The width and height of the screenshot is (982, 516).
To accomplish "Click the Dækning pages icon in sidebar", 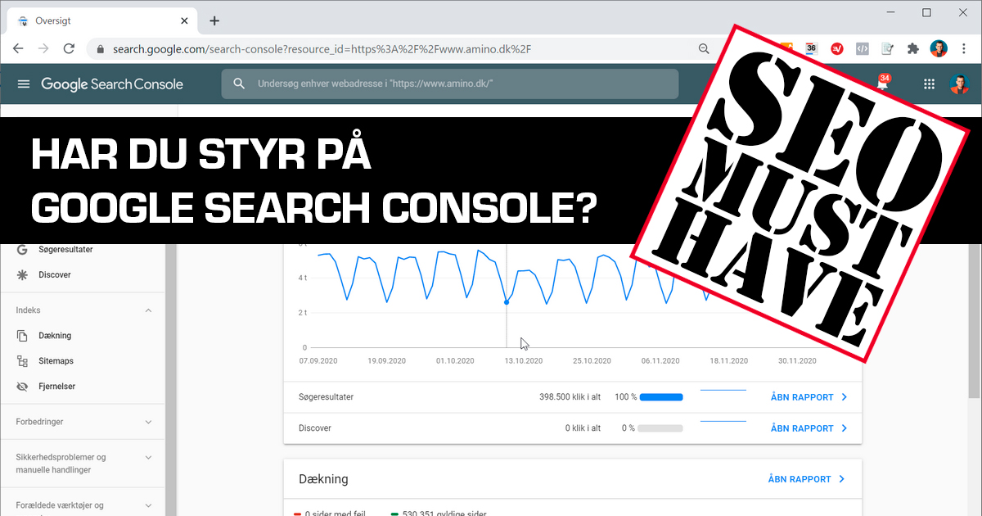I will click(22, 336).
